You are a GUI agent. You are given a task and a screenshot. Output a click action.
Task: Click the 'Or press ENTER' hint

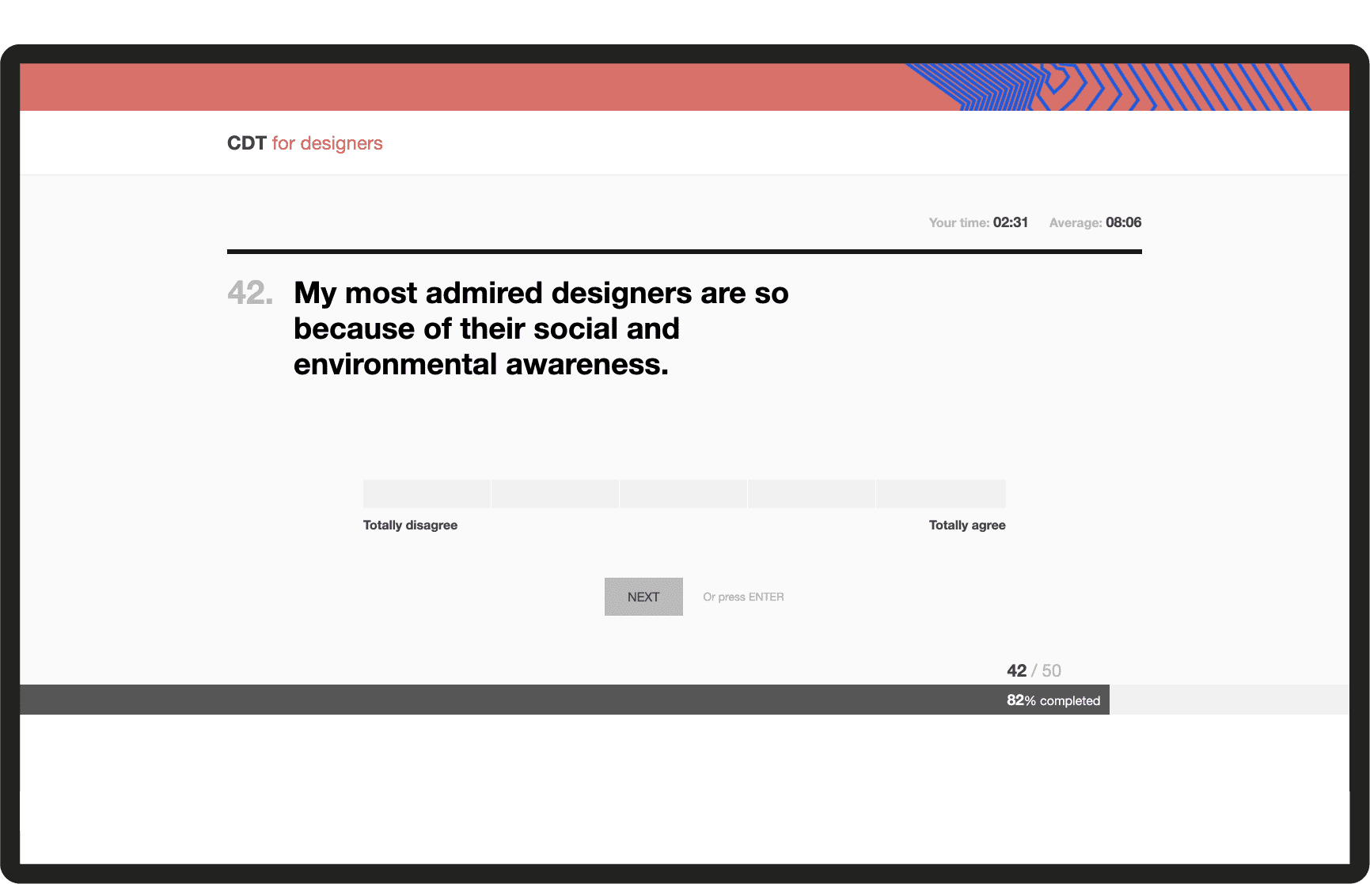click(743, 597)
